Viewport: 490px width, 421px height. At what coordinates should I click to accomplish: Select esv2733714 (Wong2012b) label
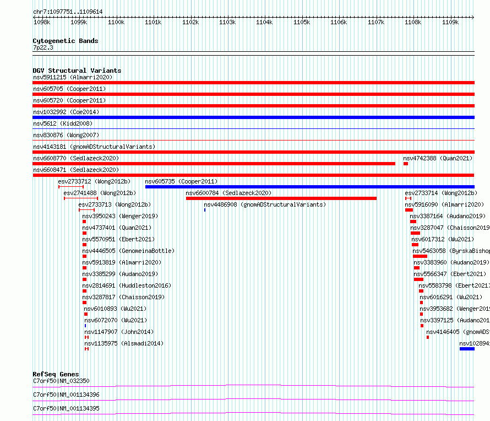click(441, 193)
